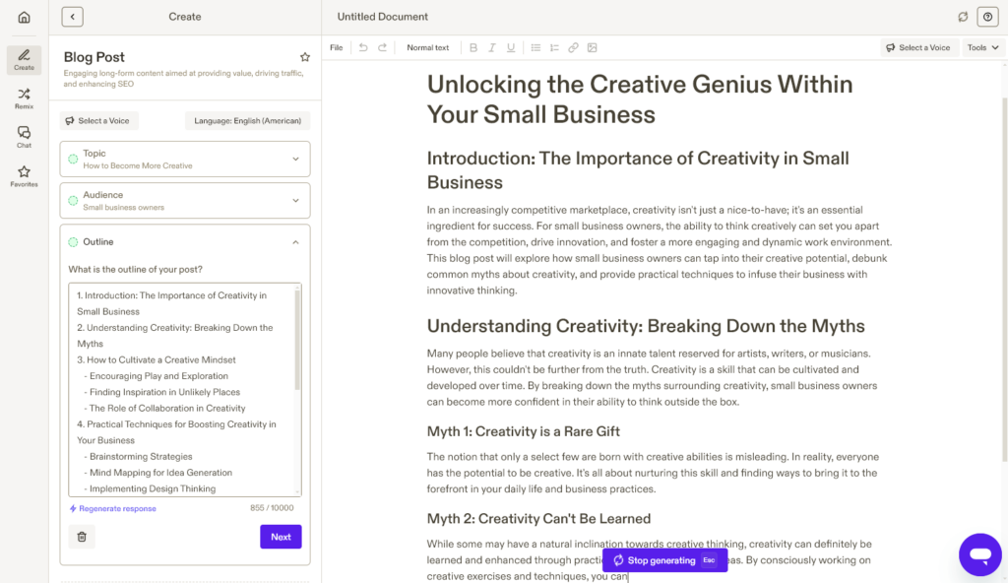Viewport: 1008px width, 583px height.
Task: Open Favorites from the sidebar
Action: click(23, 175)
